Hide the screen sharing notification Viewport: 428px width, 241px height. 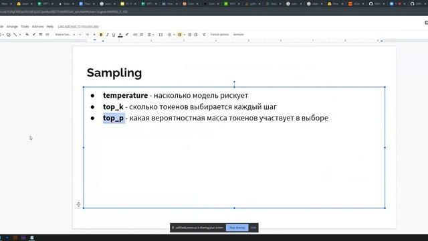pyautogui.click(x=253, y=228)
